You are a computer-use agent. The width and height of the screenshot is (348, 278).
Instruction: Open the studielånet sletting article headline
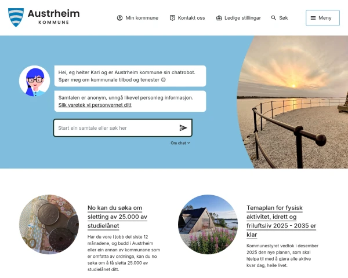pyautogui.click(x=117, y=217)
